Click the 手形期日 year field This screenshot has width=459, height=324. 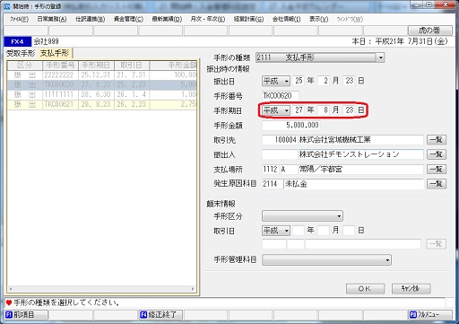(x=299, y=110)
